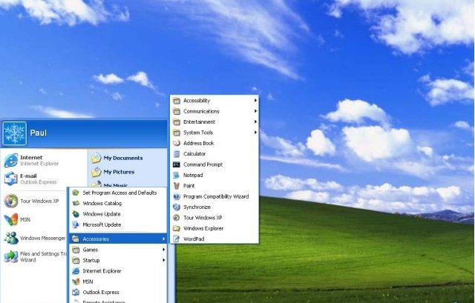Click the Windows Catalog icon
The image size is (475, 303).
pos(76,203)
